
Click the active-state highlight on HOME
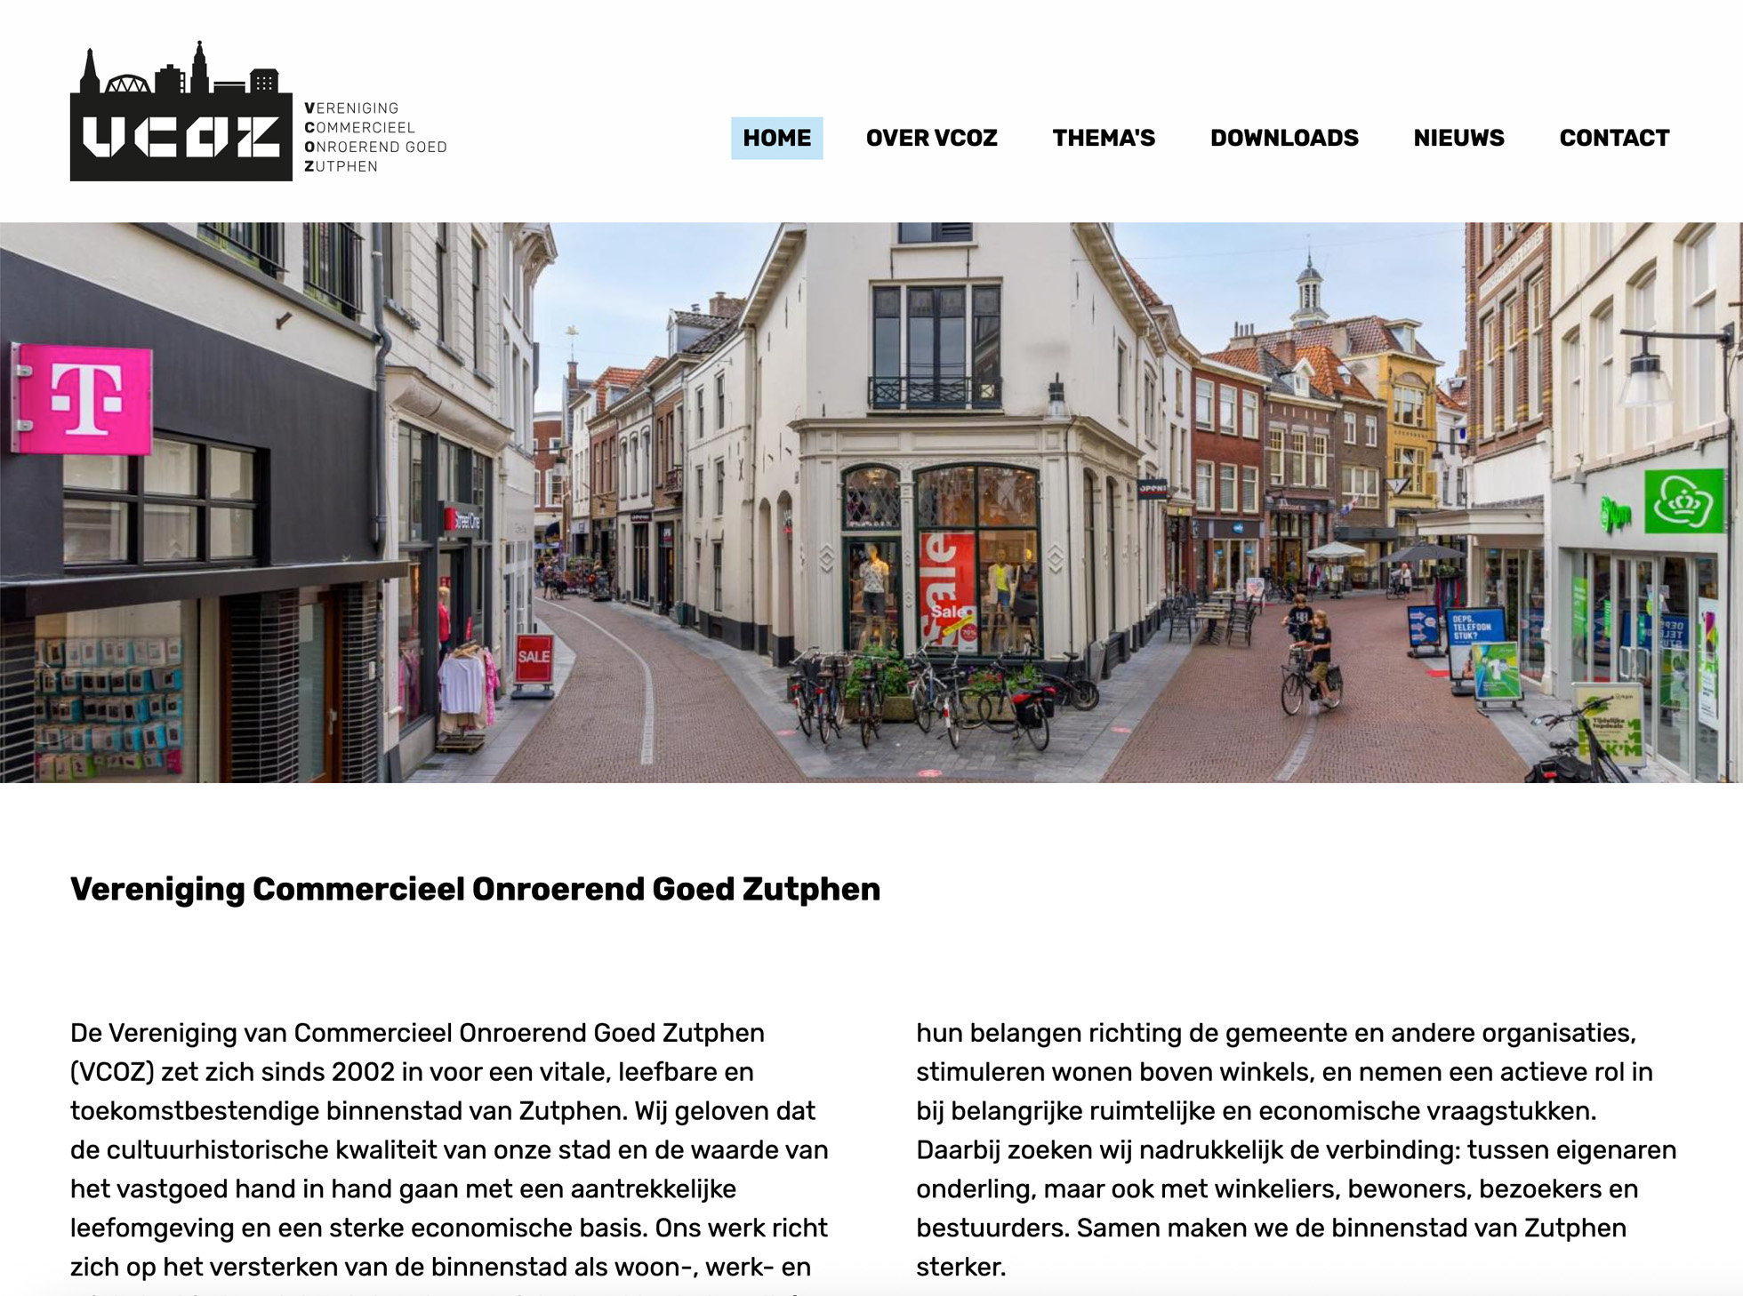pos(777,139)
